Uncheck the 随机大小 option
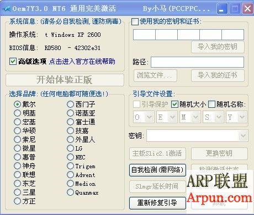Viewport: 254px width, 215px height. [174, 104]
